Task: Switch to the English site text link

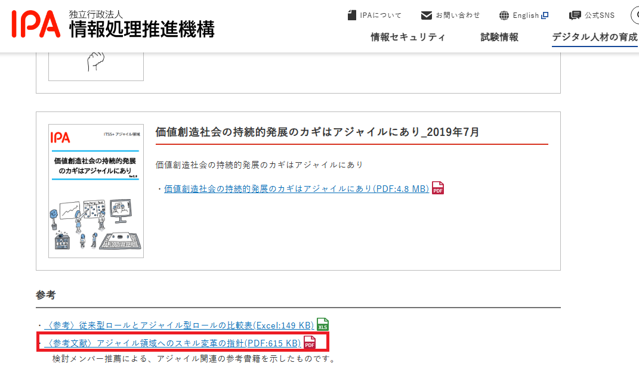Action: [x=526, y=15]
